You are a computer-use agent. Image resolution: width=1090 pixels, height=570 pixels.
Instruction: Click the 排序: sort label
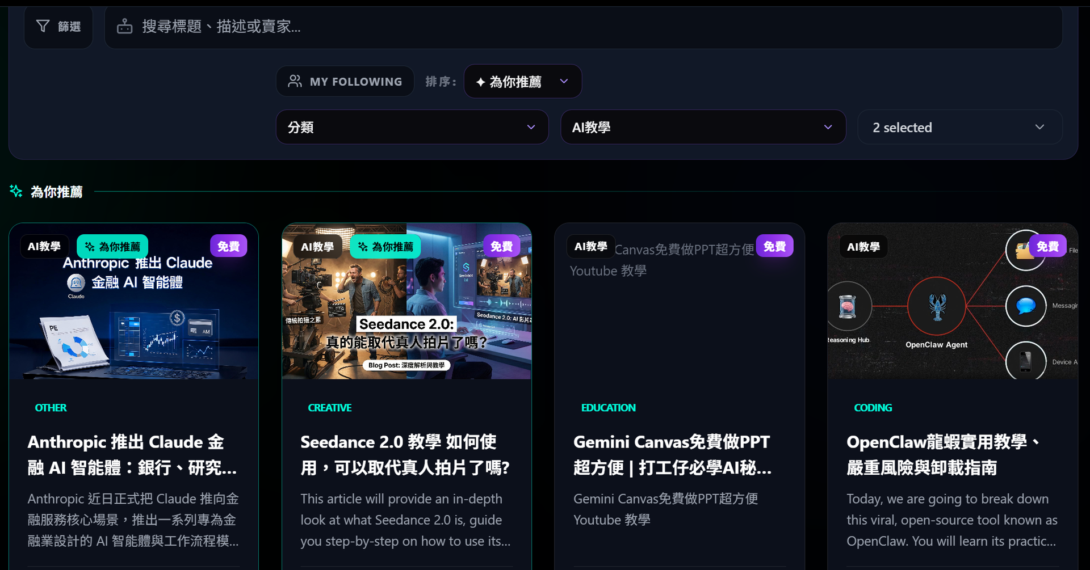point(441,82)
